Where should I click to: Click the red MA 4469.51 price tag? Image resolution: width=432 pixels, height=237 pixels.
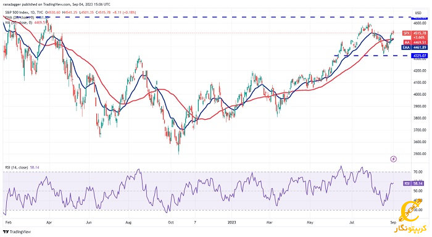[415, 43]
